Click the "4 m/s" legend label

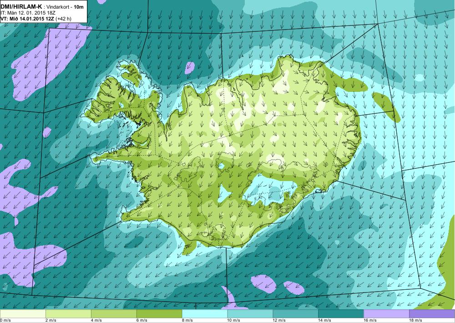point(96,320)
